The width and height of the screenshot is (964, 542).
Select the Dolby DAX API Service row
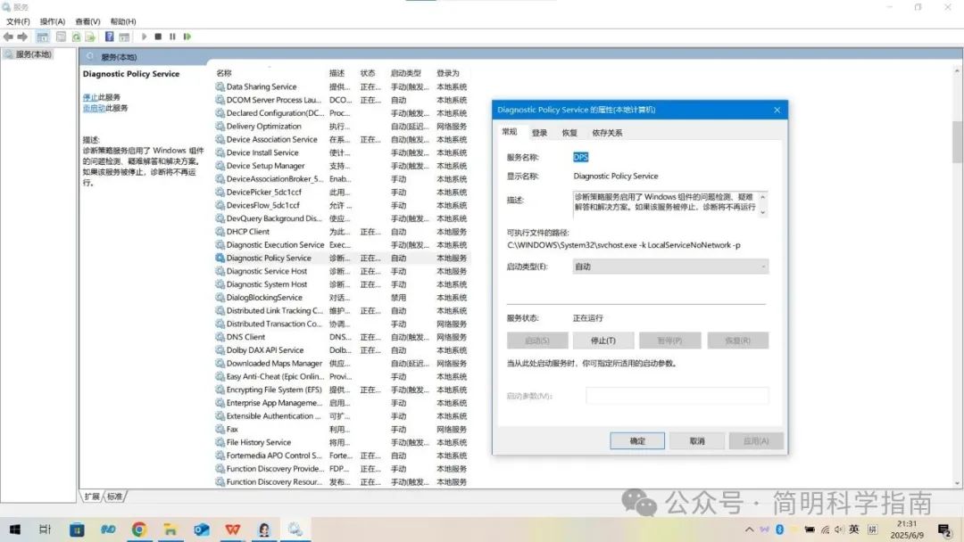click(341, 349)
